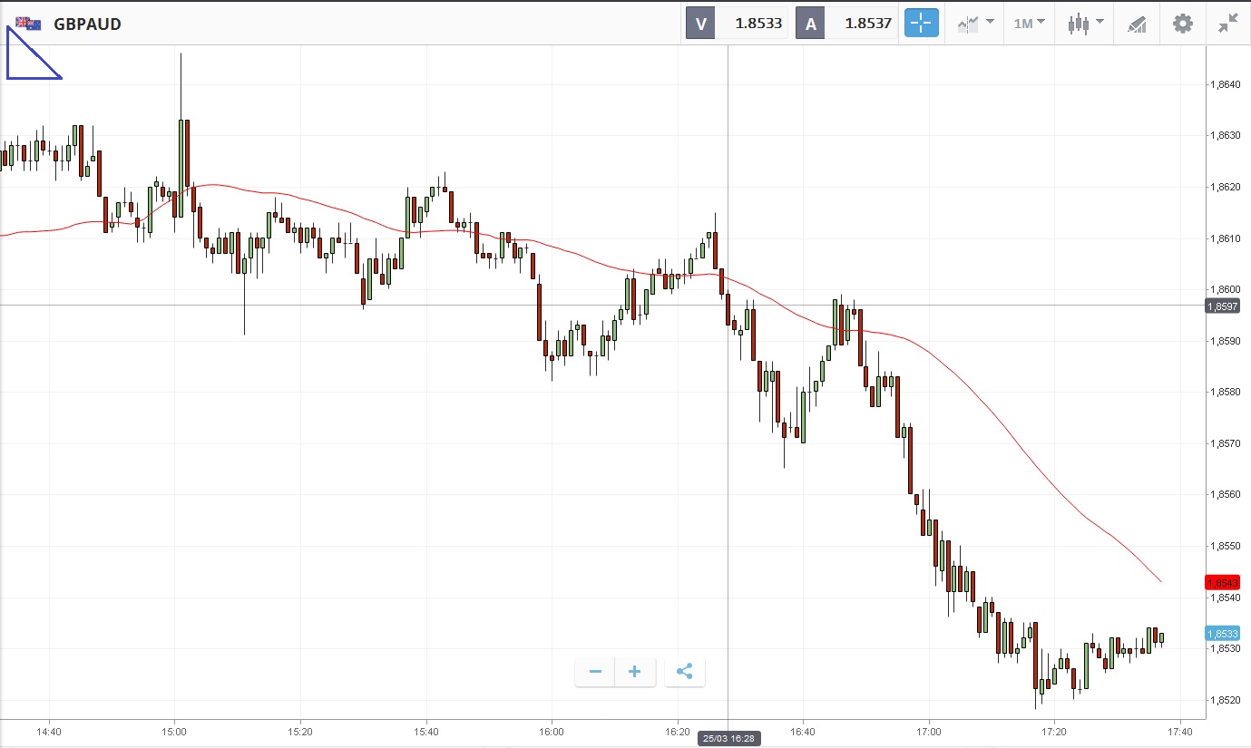
Task: Click the GBPAUD flag icon
Action: (28, 24)
